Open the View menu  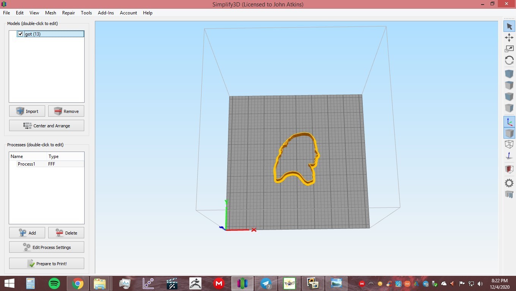[x=34, y=13]
